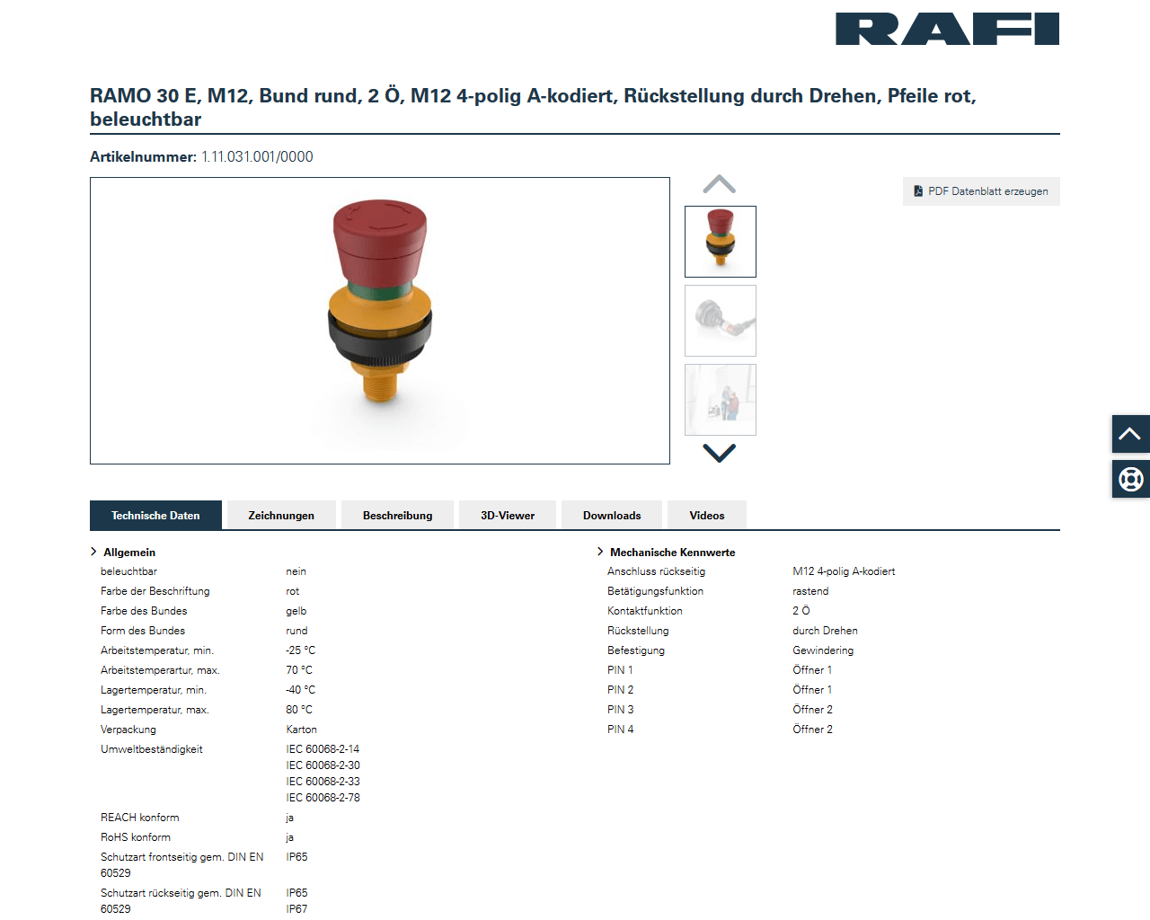This screenshot has width=1150, height=920.
Task: Open the main product image
Action: pyautogui.click(x=380, y=321)
